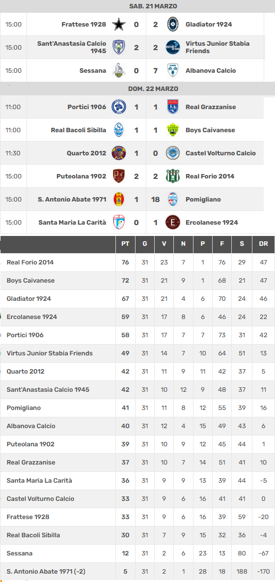This screenshot has height=582, width=275.
Task: Open the Albanova Calcio crest icon
Action: [173, 70]
